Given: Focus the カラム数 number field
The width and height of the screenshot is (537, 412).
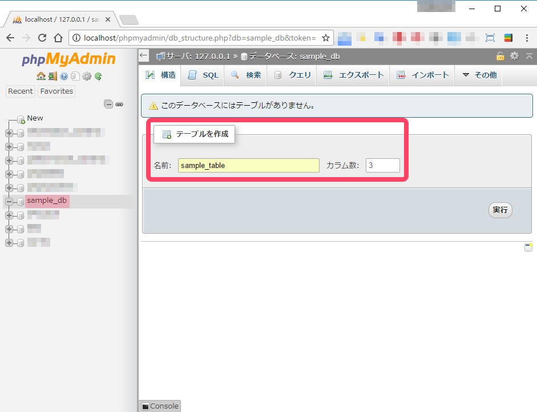Looking at the screenshot, I should click(382, 165).
